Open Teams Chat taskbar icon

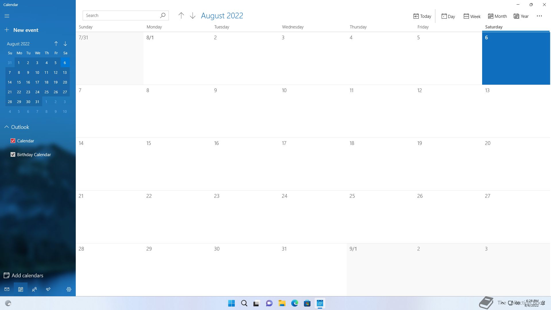click(x=269, y=303)
